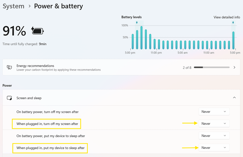Viewport: 243px width, 157px height.
Task: Click the 'Battery levels' heading
Action: (x=131, y=17)
